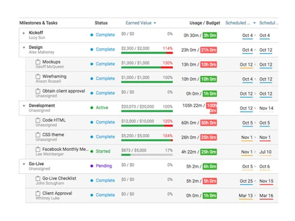The height and width of the screenshot is (221, 295).
Task: Click the CSS theme task clipboard icon
Action: pos(38,134)
